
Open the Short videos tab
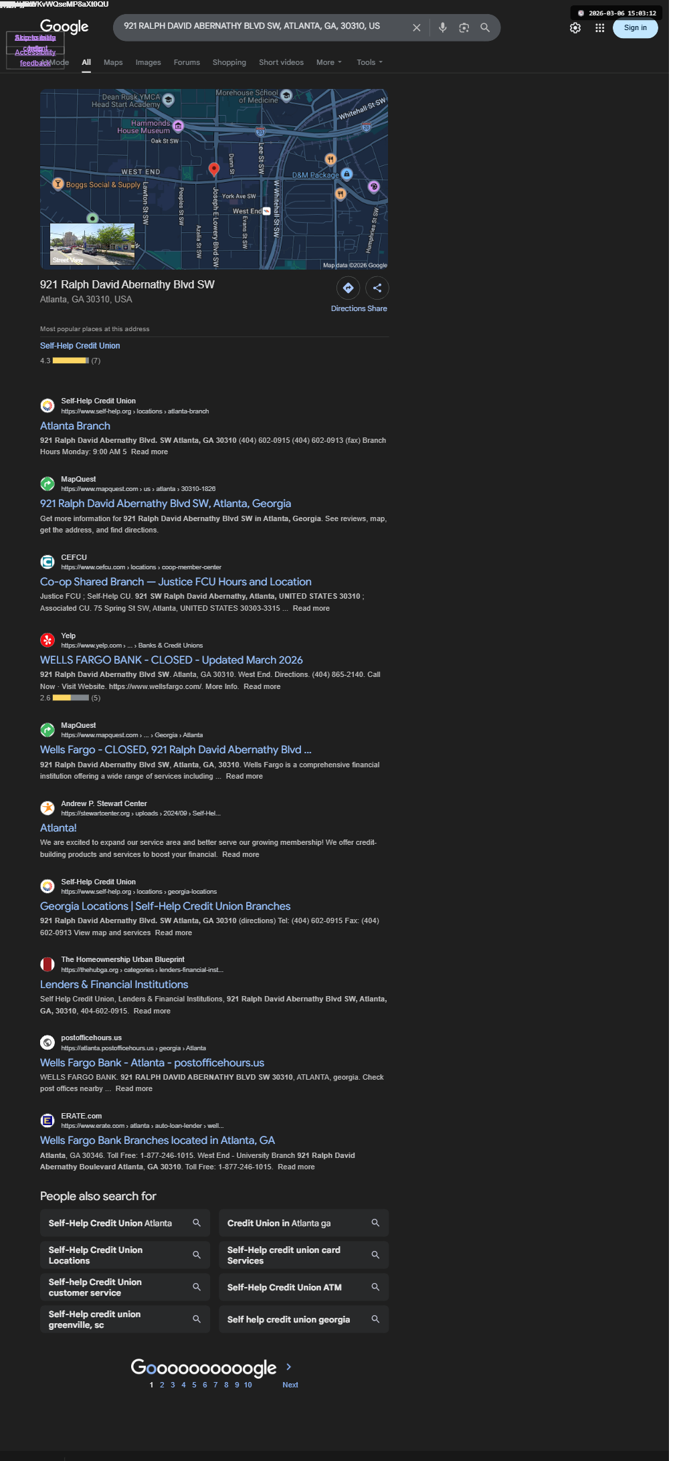tap(281, 62)
